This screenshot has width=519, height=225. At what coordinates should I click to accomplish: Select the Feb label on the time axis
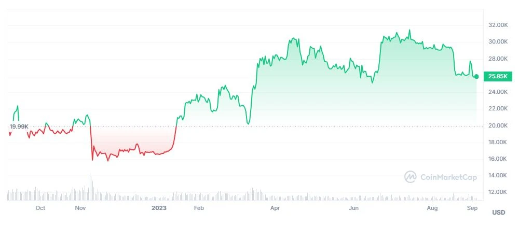198,208
